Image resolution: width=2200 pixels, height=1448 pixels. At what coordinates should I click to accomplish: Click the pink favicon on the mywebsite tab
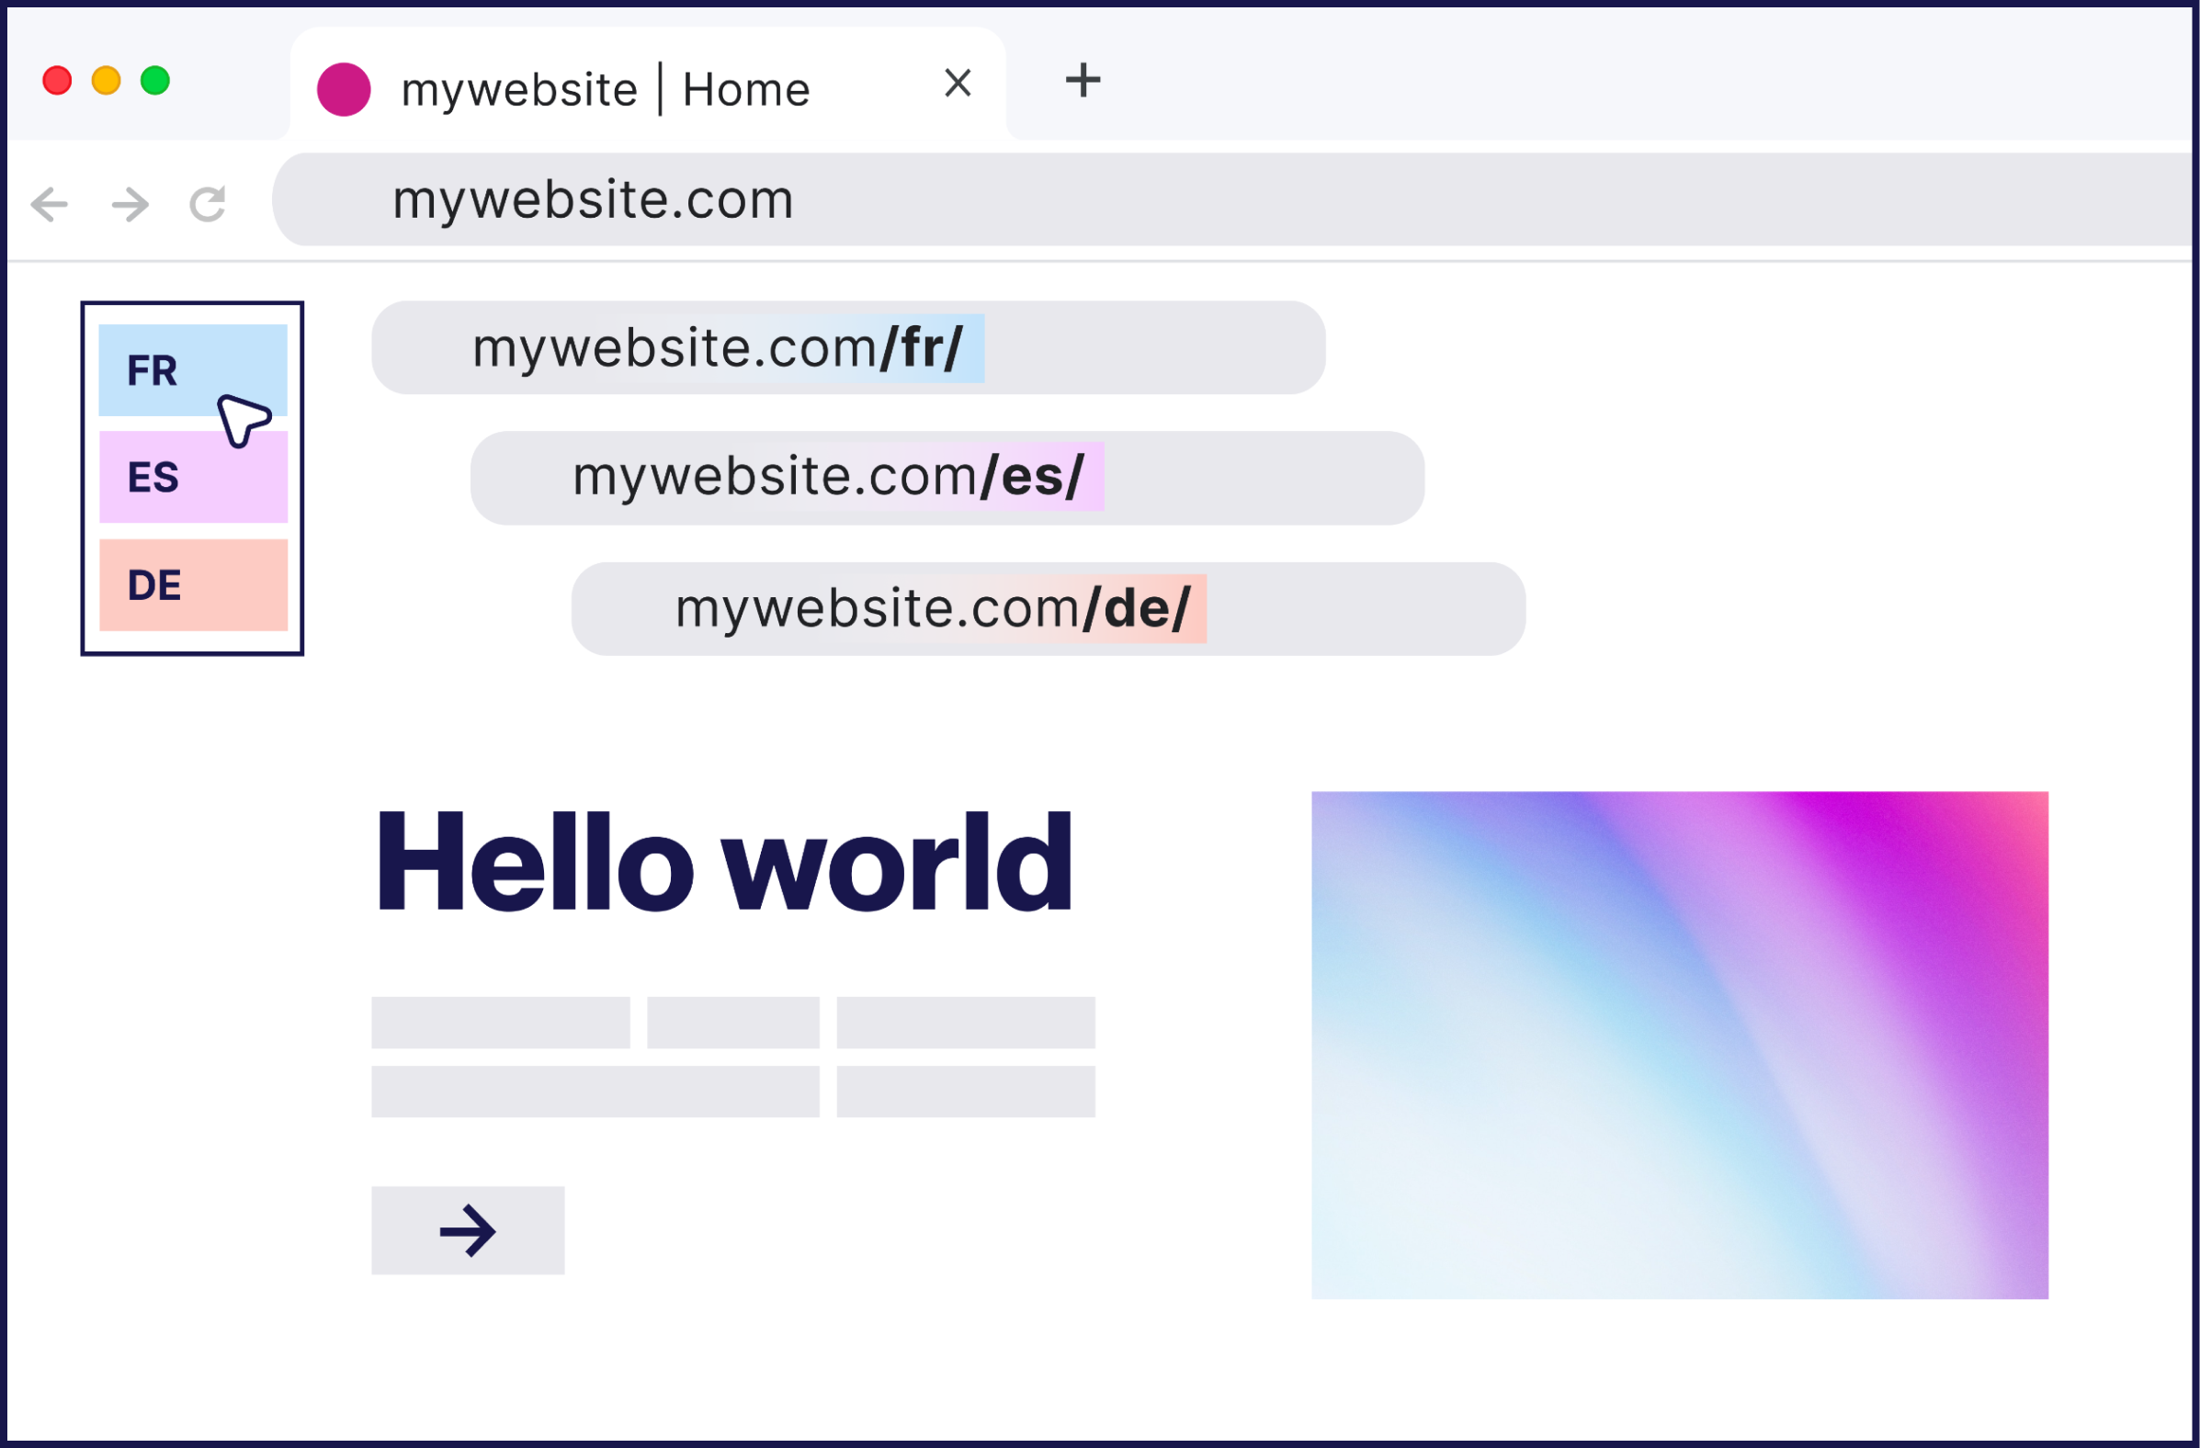(x=344, y=88)
